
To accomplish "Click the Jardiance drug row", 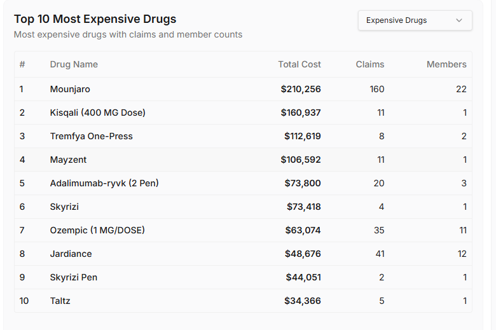I will [x=71, y=254].
